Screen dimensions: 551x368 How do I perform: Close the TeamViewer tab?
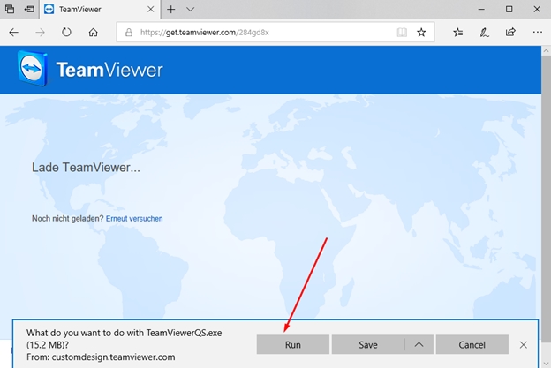pos(151,10)
